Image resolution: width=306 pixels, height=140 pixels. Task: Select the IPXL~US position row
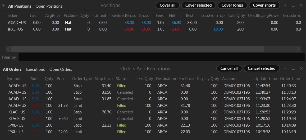[x=153, y=29]
